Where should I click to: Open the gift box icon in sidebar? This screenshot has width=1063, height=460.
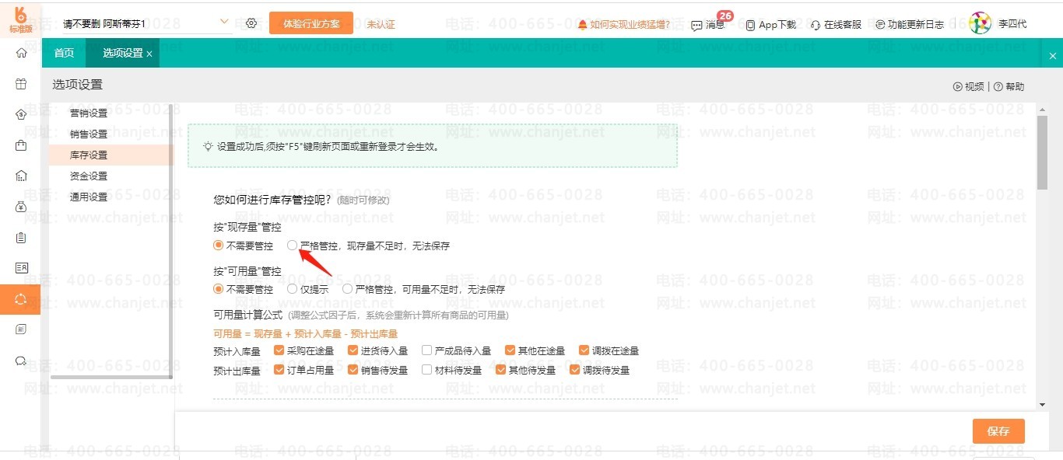coord(21,84)
